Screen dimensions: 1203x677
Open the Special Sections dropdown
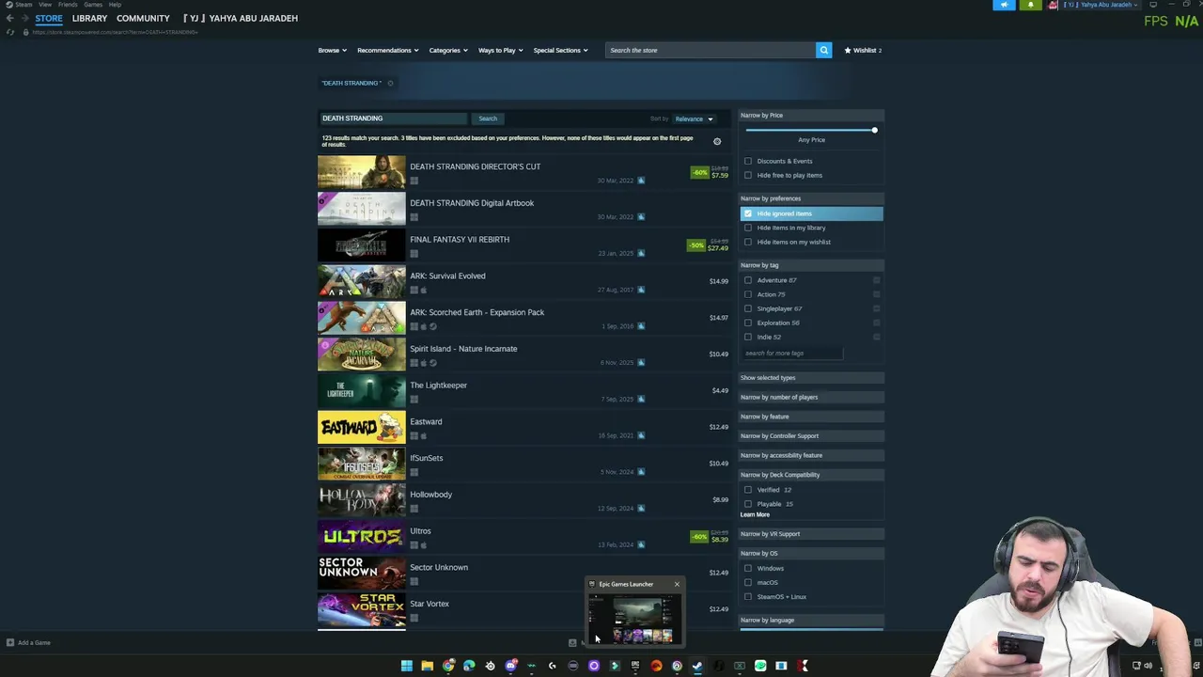coord(560,50)
